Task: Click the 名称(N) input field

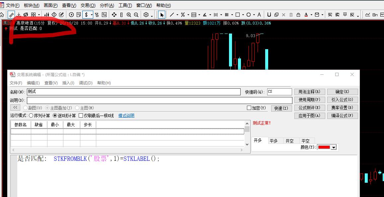Action: 133,92
